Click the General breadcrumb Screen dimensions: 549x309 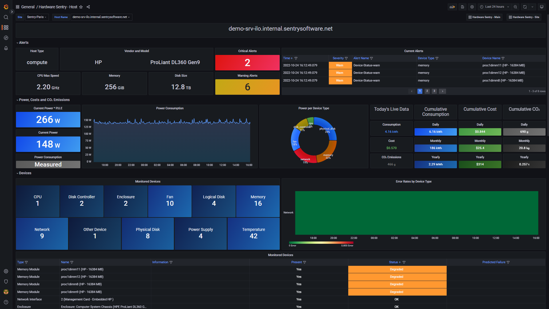(x=28, y=7)
